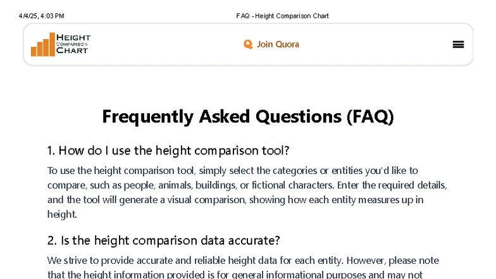
Task: Click the final word "height." of answer one
Action: tap(62, 214)
